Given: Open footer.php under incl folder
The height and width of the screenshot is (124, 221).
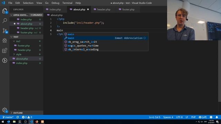Looking at the screenshot, I should click(x=26, y=45).
